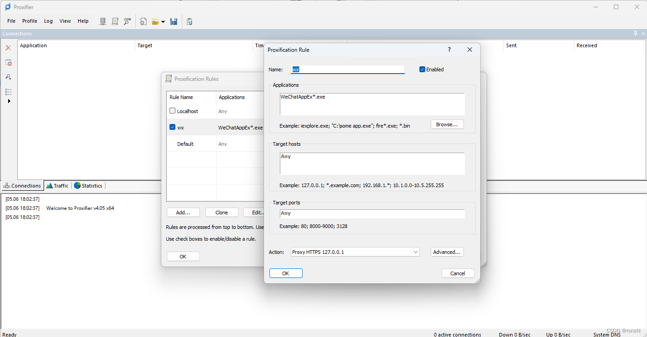
Task: Click the Applications text box
Action: click(372, 104)
